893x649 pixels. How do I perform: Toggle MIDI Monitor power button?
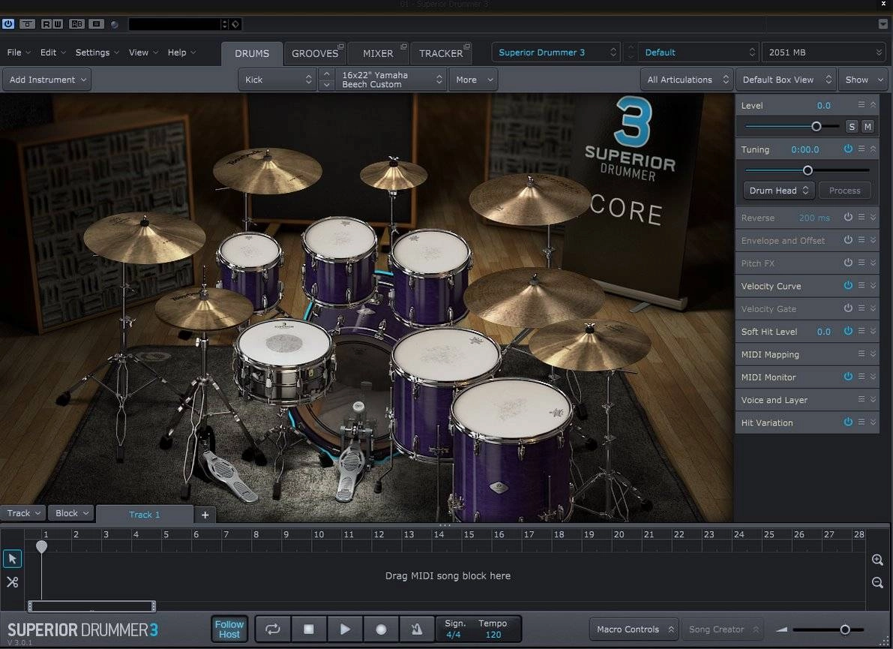pos(848,377)
